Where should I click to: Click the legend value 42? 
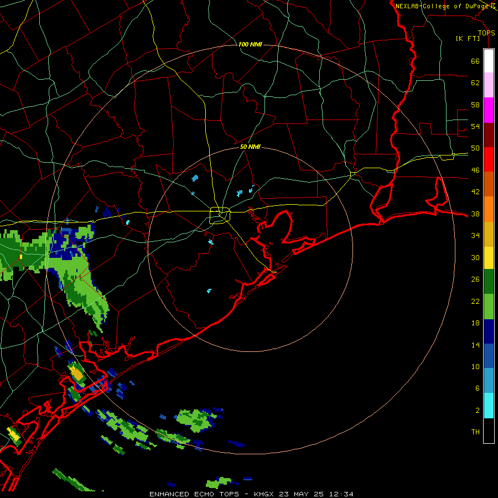pos(475,192)
